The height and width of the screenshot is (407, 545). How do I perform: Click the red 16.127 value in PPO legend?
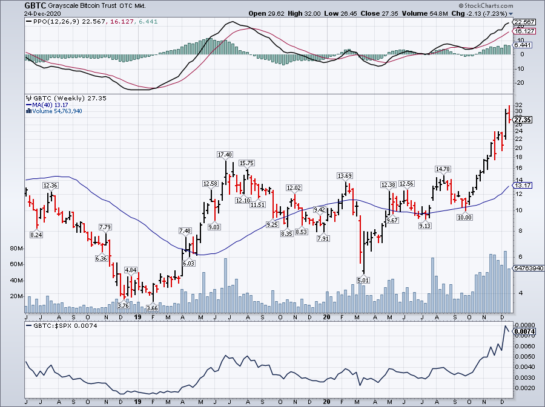(x=122, y=22)
